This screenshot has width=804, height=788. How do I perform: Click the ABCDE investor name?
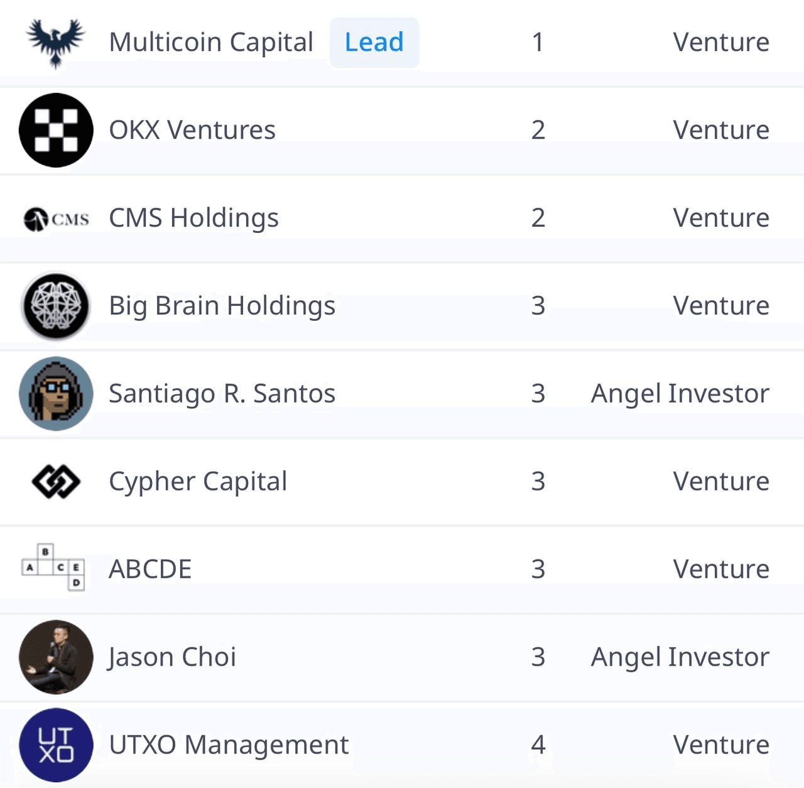150,569
